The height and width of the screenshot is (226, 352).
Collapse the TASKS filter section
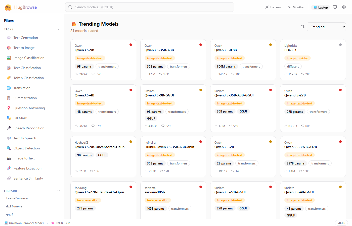click(59, 29)
